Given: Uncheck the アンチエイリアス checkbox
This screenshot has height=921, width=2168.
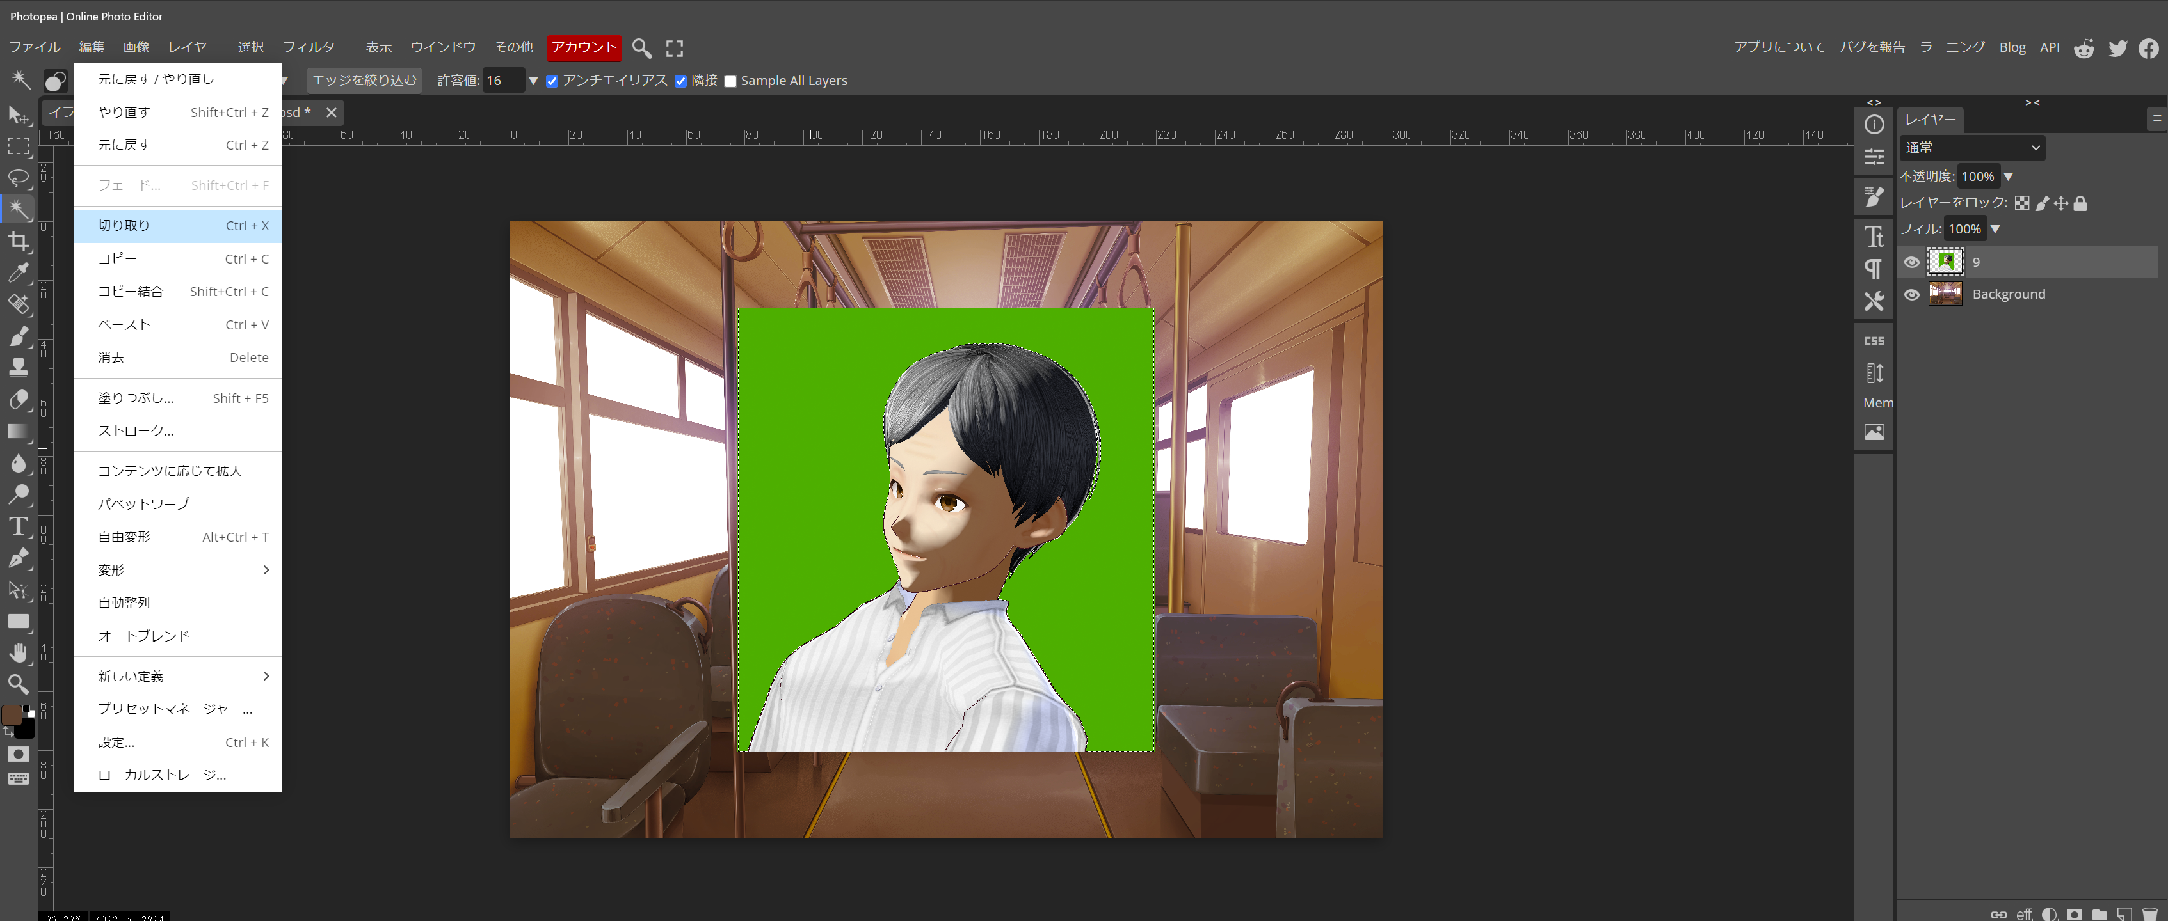Looking at the screenshot, I should pos(552,81).
